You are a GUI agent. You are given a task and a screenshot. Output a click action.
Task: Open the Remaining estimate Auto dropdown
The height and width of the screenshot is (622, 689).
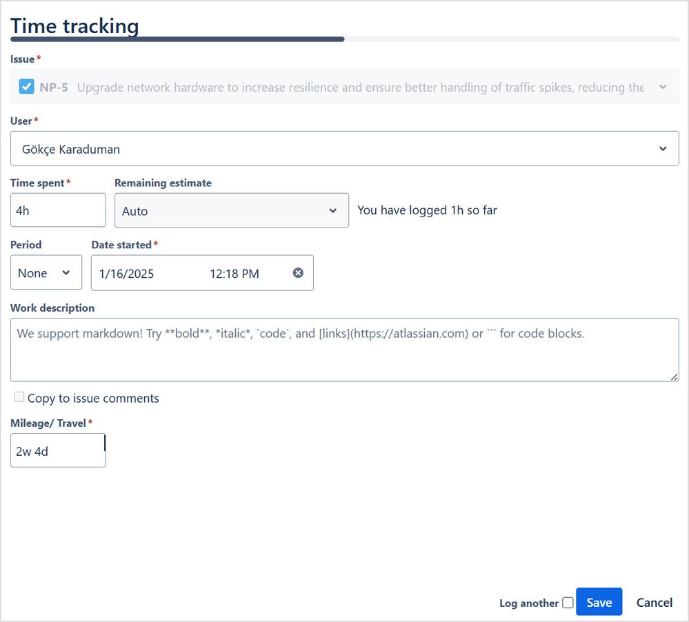(232, 210)
